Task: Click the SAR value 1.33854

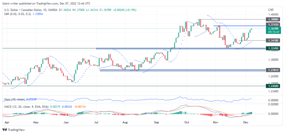Action: (x=38, y=14)
